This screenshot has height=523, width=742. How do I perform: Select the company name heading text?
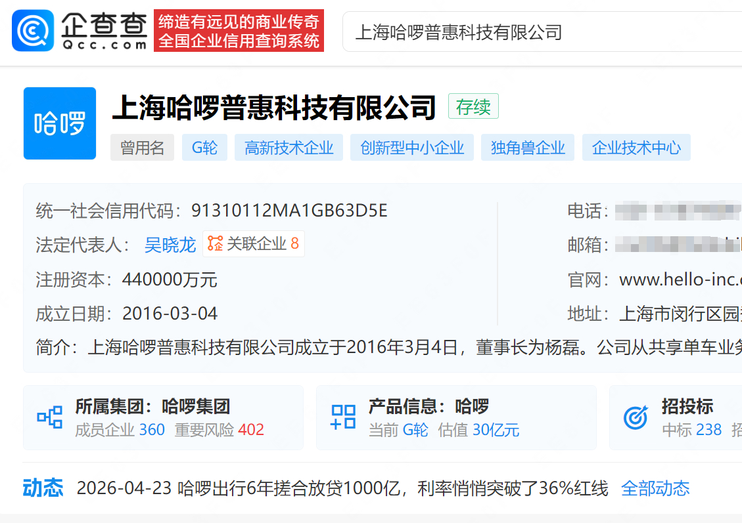274,108
